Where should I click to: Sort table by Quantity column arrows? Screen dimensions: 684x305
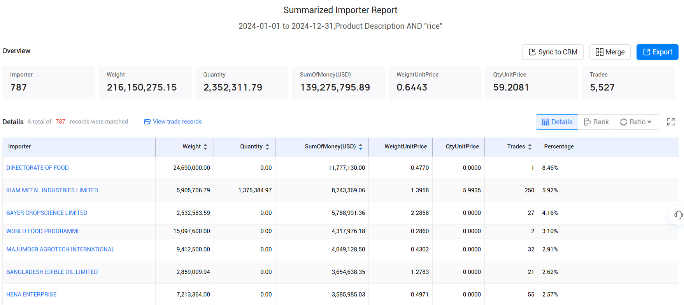pyautogui.click(x=267, y=147)
